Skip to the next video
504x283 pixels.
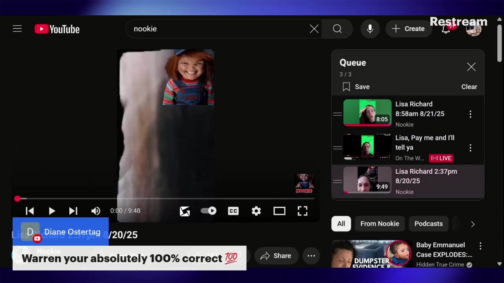click(73, 211)
